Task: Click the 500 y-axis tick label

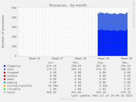Action: [14, 8]
